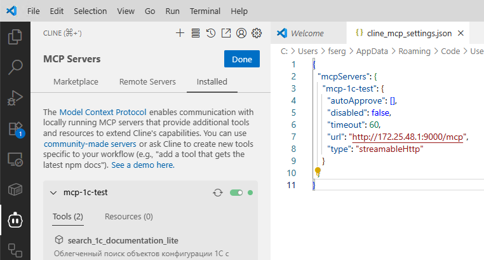
Task: Open the container icon view in activity bar
Action: coord(15,189)
